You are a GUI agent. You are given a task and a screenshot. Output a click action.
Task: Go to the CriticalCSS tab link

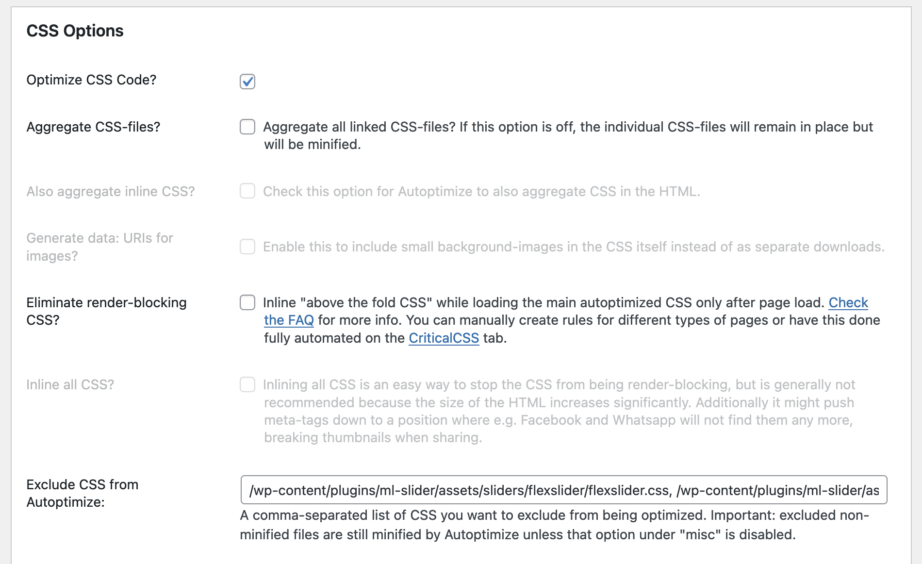pyautogui.click(x=444, y=338)
